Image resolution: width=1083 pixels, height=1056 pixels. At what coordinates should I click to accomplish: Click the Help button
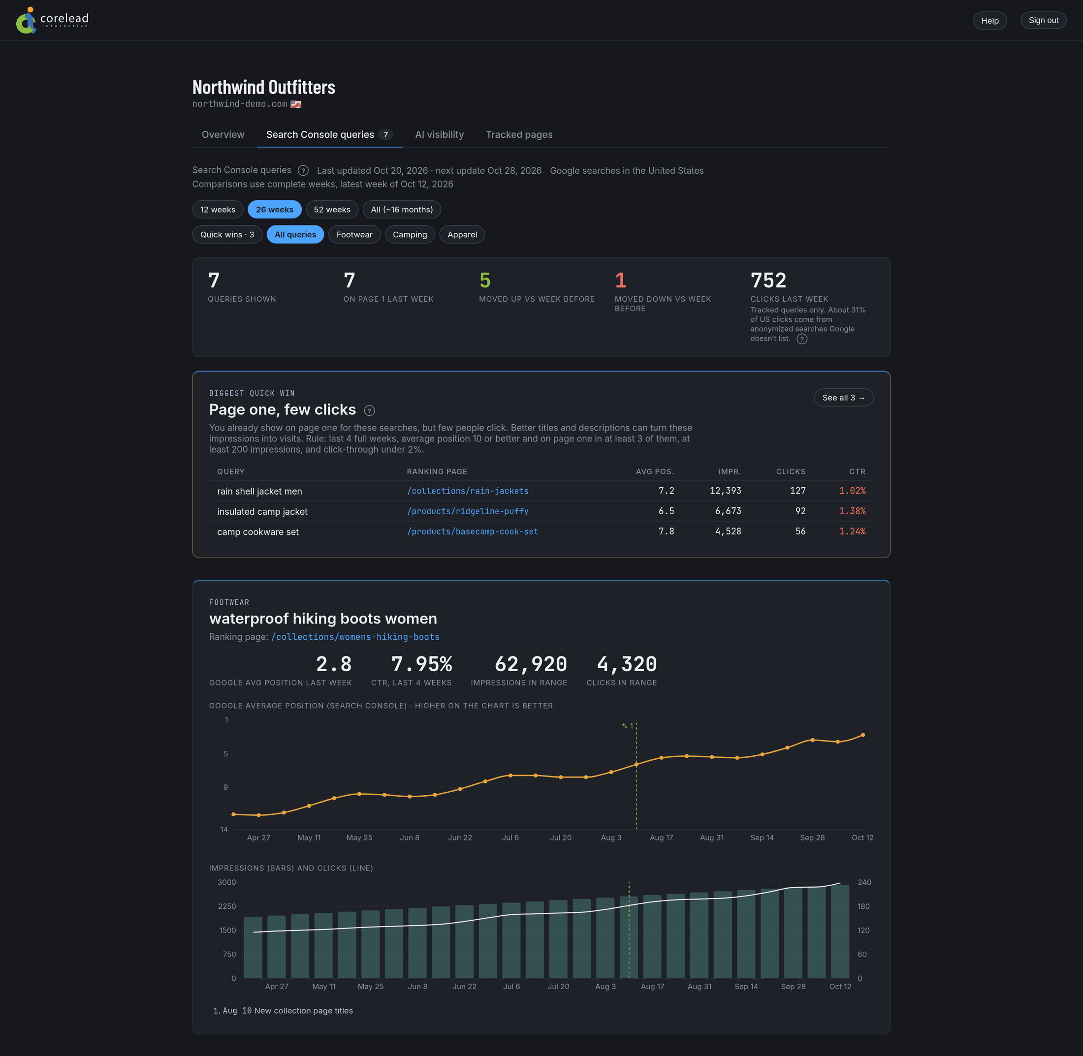989,21
